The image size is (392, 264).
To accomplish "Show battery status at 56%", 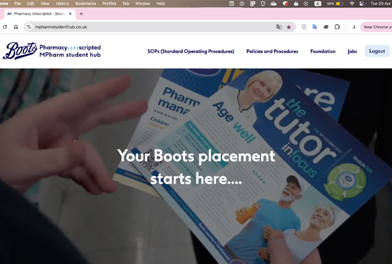I will pos(335,4).
